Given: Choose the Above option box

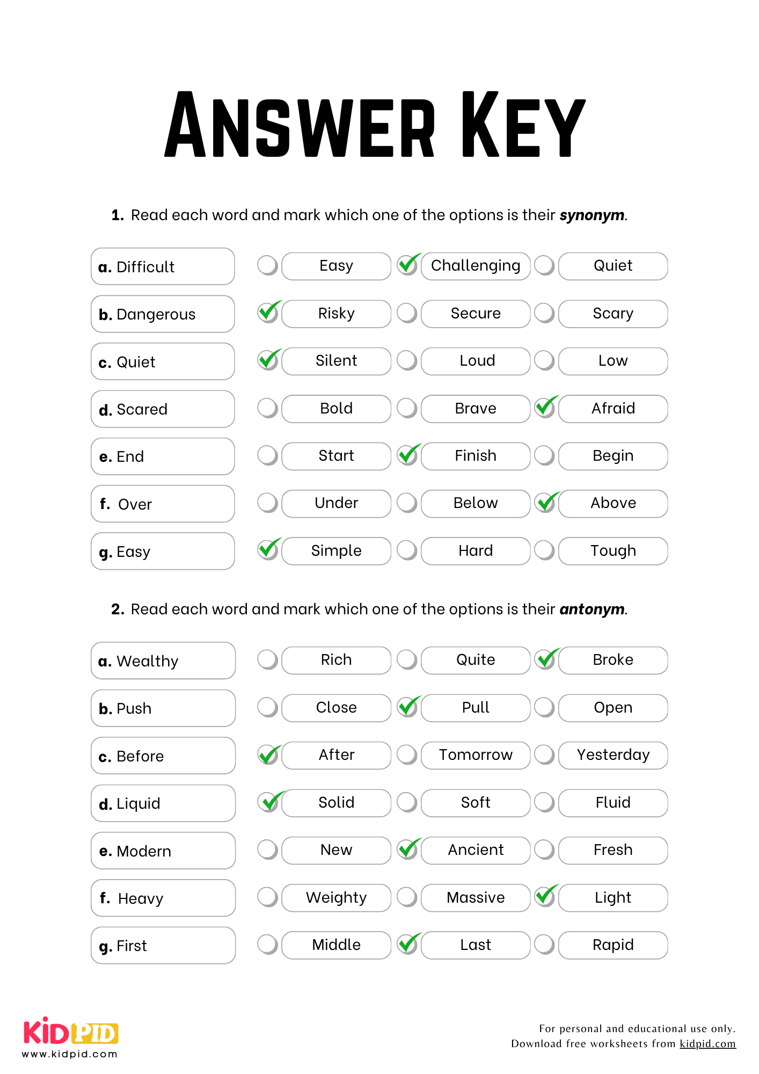Looking at the screenshot, I should click(x=613, y=503).
